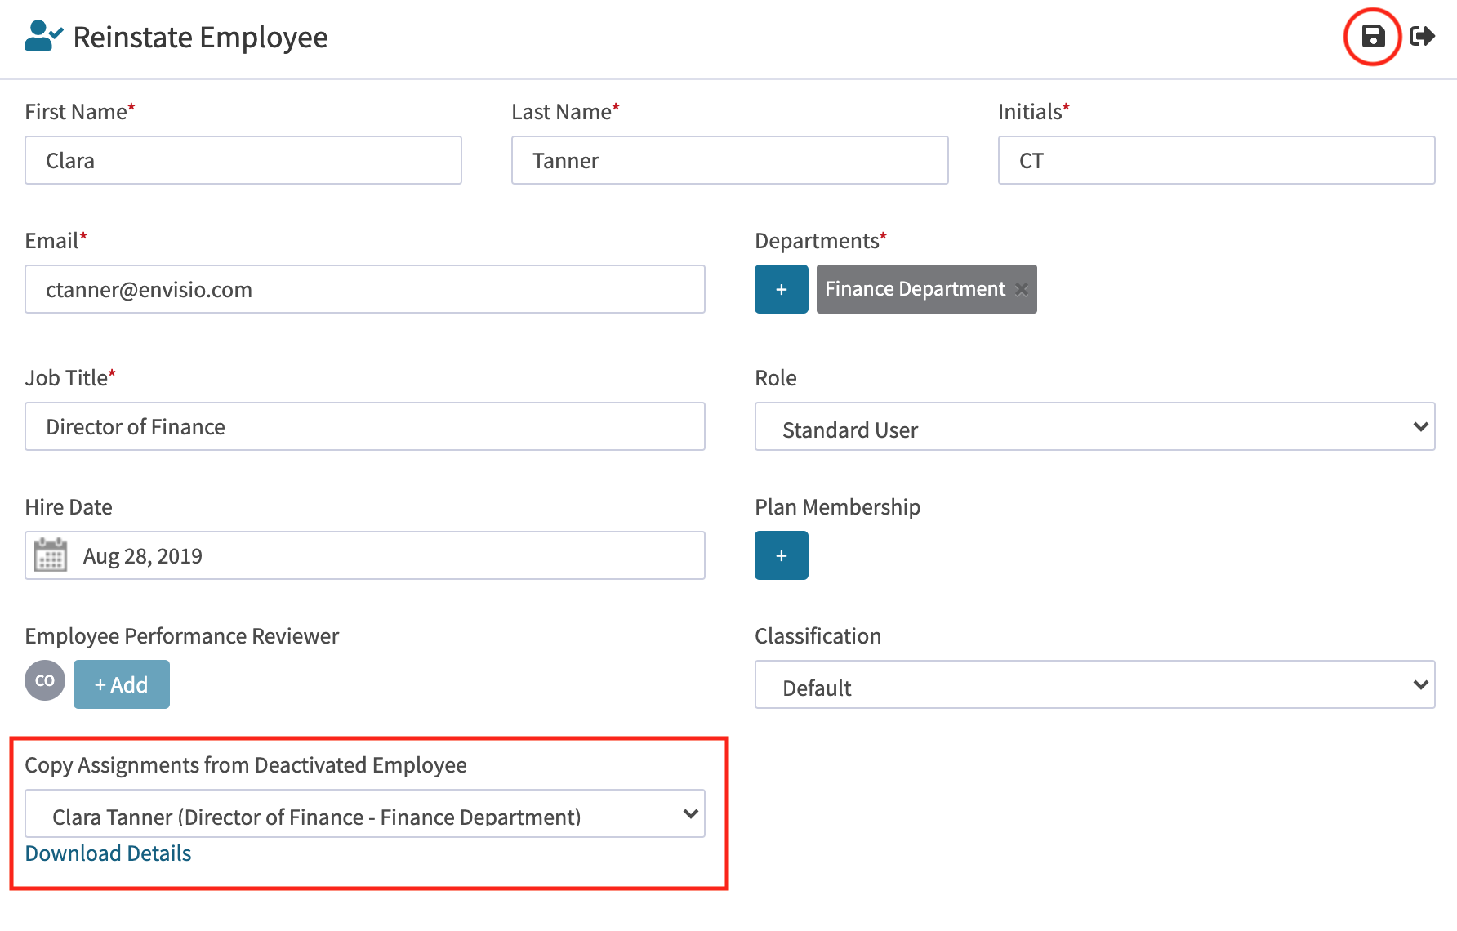This screenshot has height=931, width=1457.
Task: Click the Reinstate Employee user icon
Action: click(43, 36)
